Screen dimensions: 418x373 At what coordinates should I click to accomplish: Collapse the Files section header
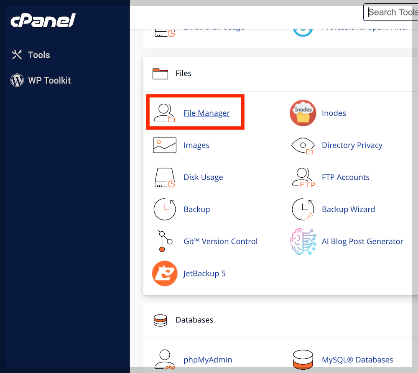(280, 74)
